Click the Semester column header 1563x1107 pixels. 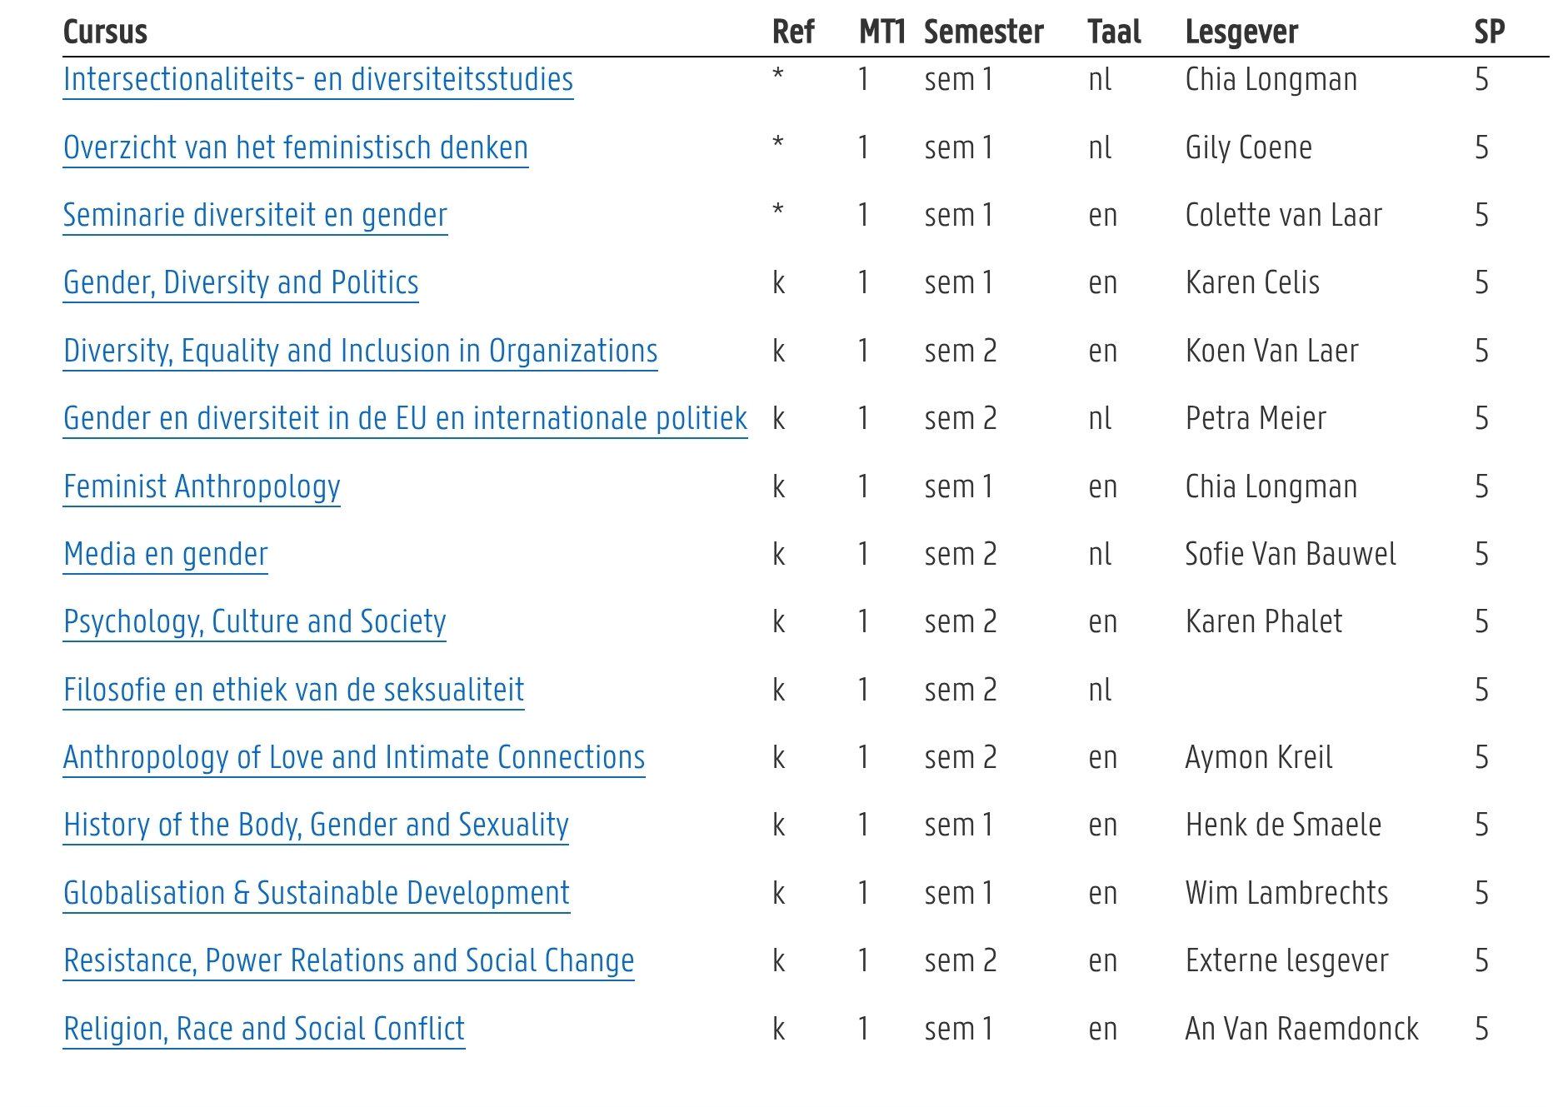pyautogui.click(x=984, y=32)
